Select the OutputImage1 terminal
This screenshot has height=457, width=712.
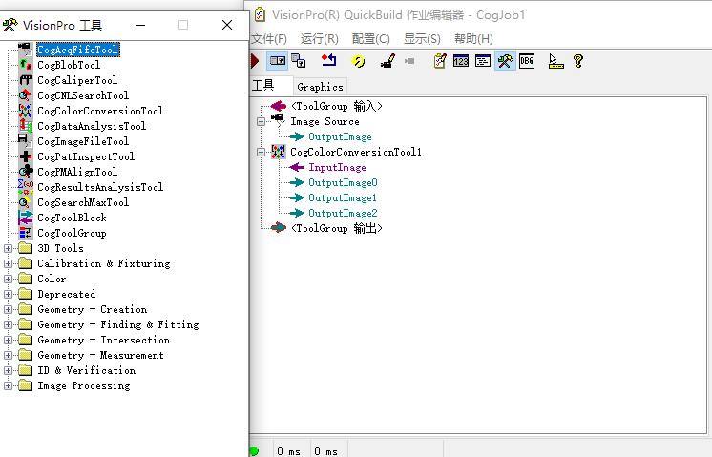tap(343, 197)
